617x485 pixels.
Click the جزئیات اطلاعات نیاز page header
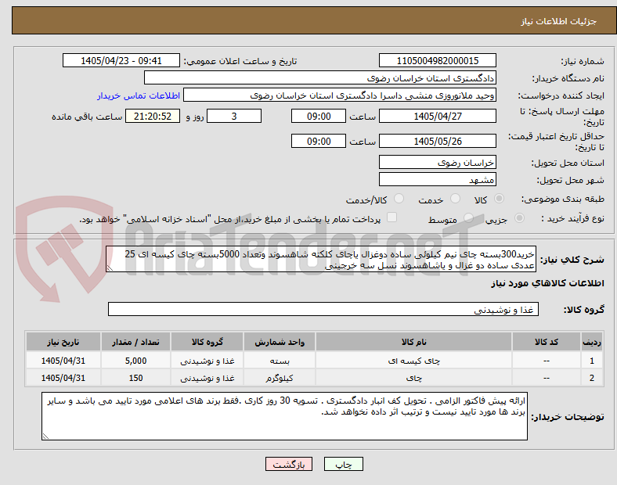(559, 21)
